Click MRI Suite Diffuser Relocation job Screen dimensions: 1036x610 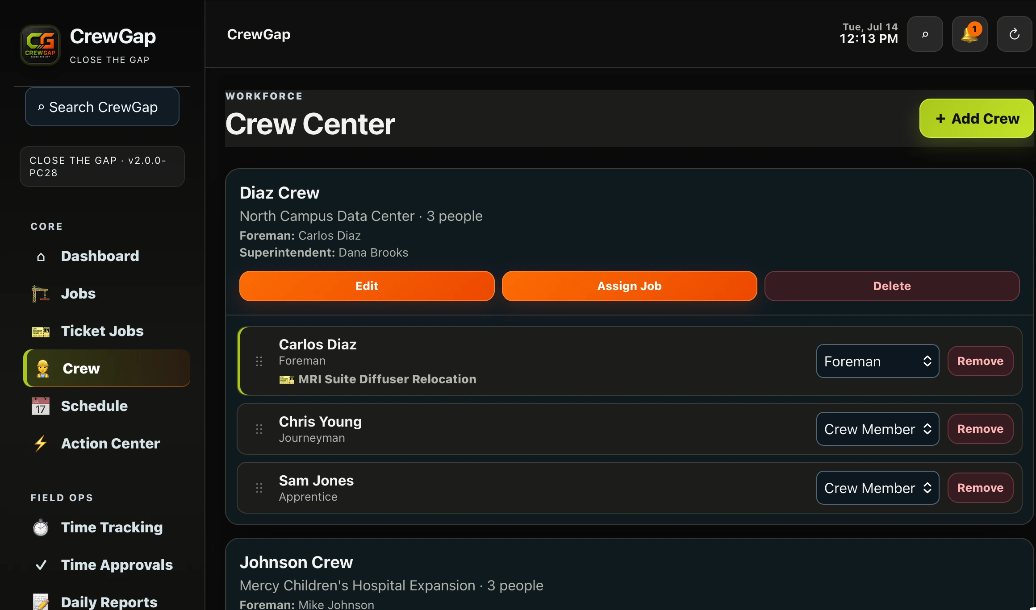click(x=387, y=379)
